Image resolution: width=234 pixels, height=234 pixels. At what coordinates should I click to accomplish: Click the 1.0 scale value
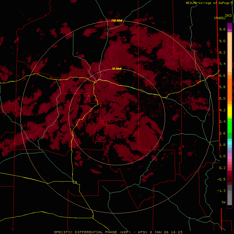(222, 156)
